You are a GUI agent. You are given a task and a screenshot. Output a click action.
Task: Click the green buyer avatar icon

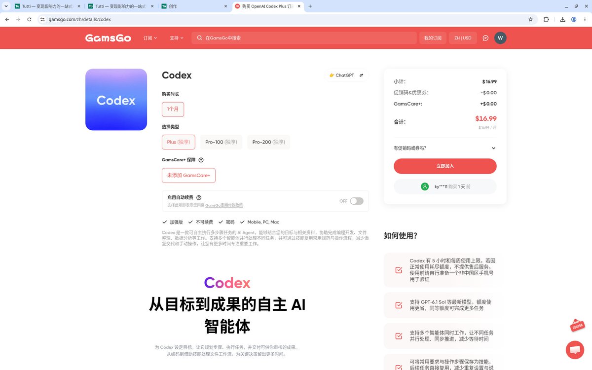point(425,186)
